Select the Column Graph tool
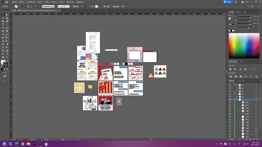262x147 pixels. coord(7,51)
